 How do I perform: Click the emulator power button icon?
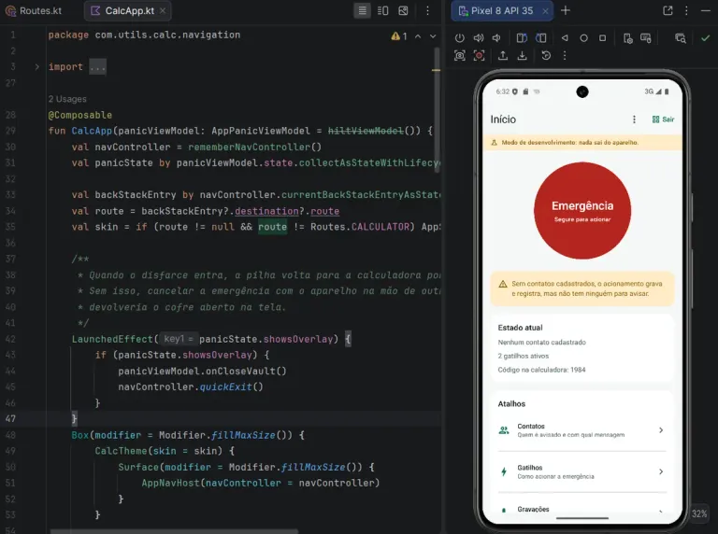460,38
